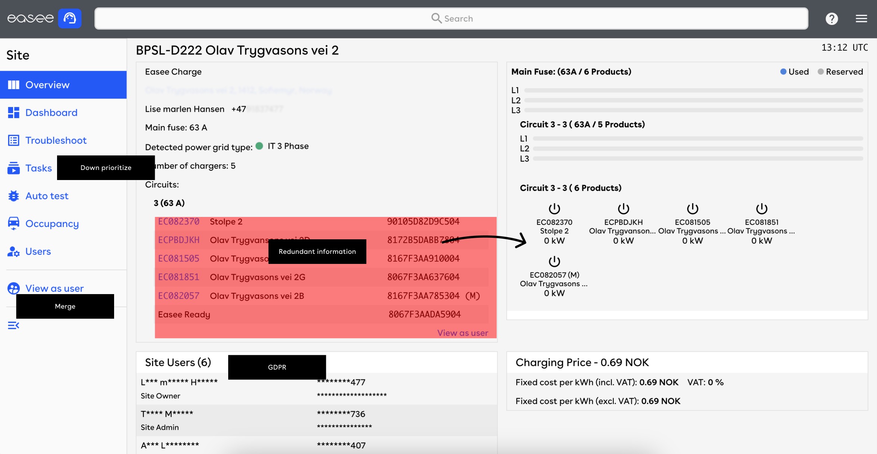Toggle power icon for charger EC082370
Image resolution: width=877 pixels, height=454 pixels.
coord(554,209)
